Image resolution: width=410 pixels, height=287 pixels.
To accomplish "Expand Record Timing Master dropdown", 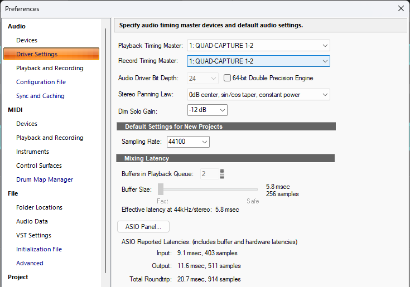I will click(258, 61).
